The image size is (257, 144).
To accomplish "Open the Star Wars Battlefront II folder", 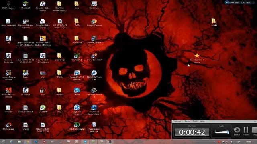I will (x=60, y=6).
